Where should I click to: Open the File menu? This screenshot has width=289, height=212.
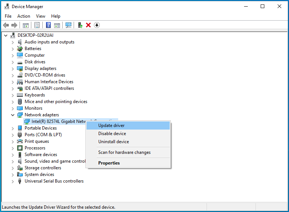pyautogui.click(x=8, y=16)
